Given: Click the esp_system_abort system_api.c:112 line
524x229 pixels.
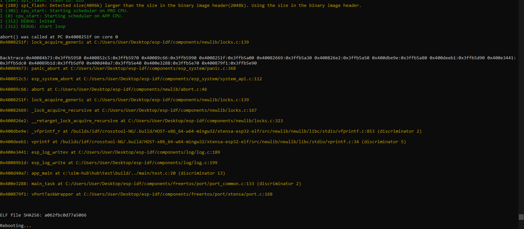Looking at the screenshot, I should click(131, 79).
